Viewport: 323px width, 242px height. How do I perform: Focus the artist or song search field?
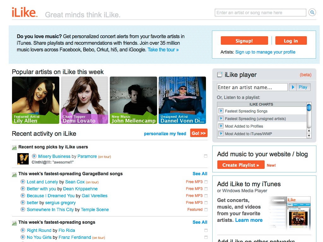click(260, 13)
